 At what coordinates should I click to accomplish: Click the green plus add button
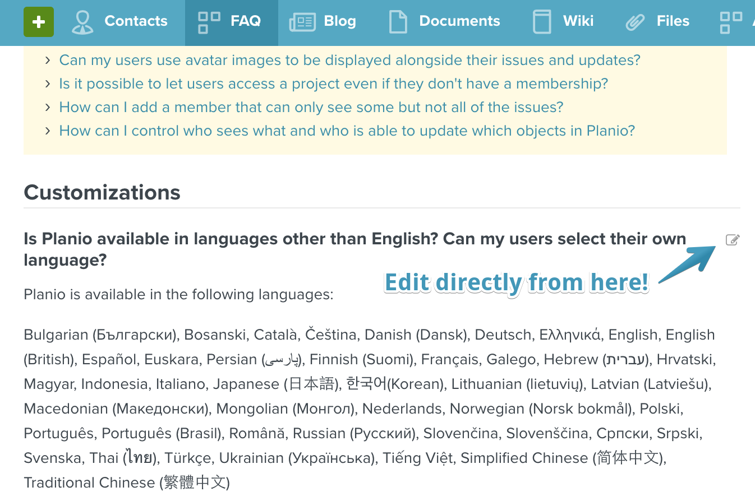(39, 22)
